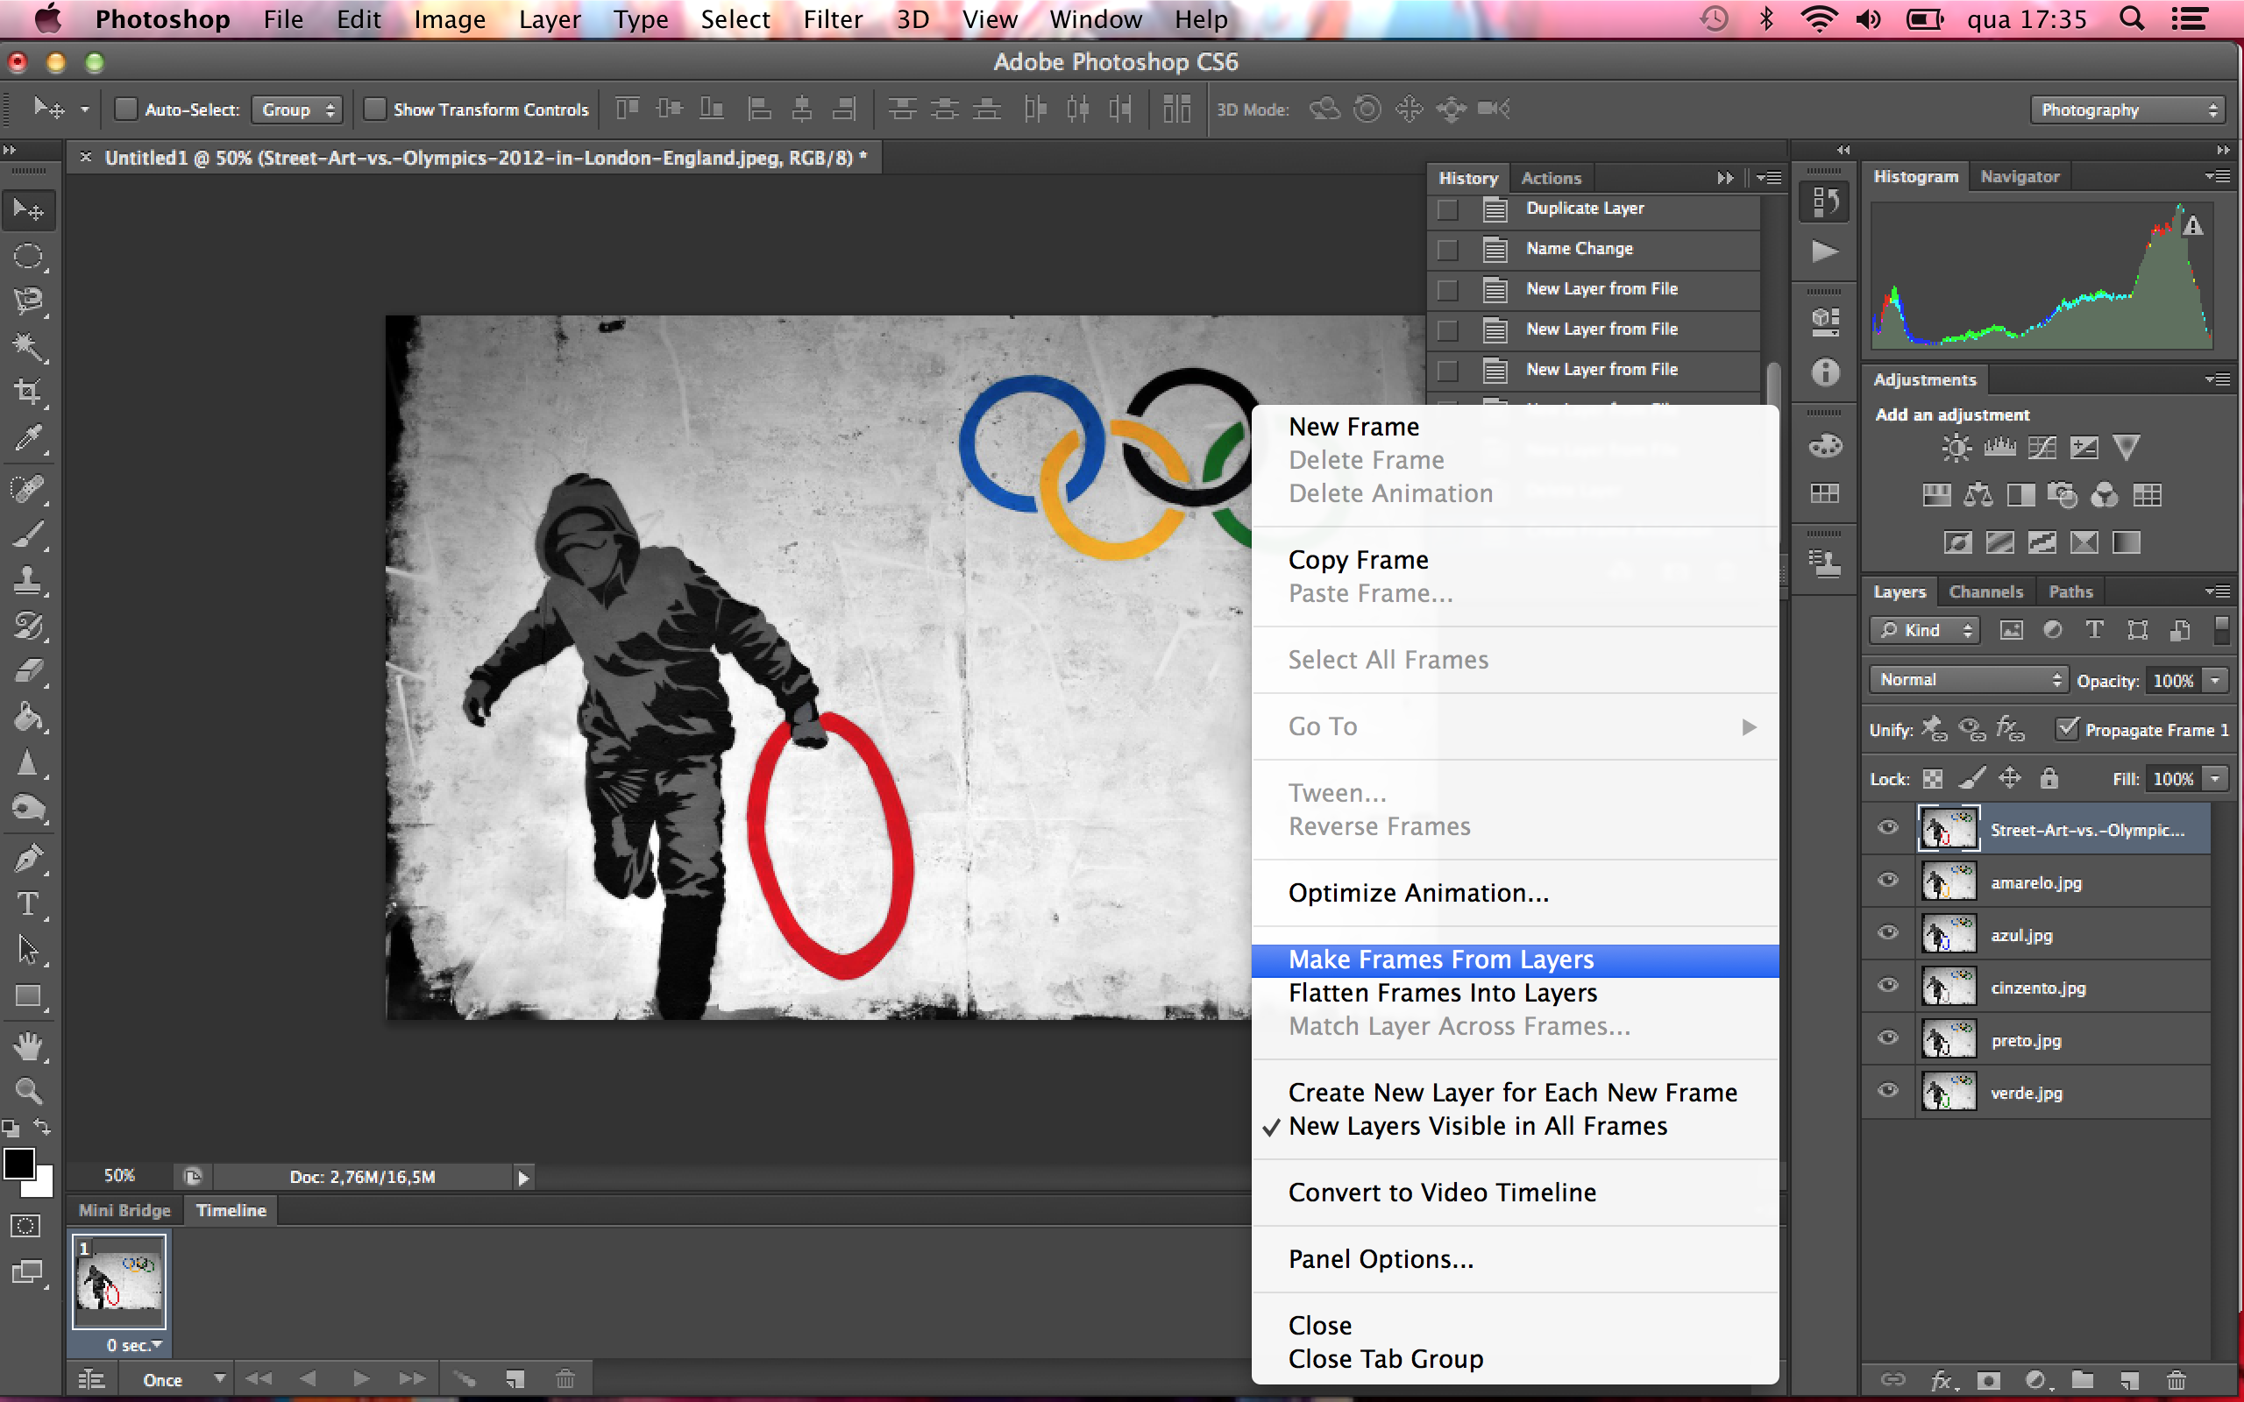Switch to the Actions tab
This screenshot has height=1402, width=2244.
(x=1551, y=178)
